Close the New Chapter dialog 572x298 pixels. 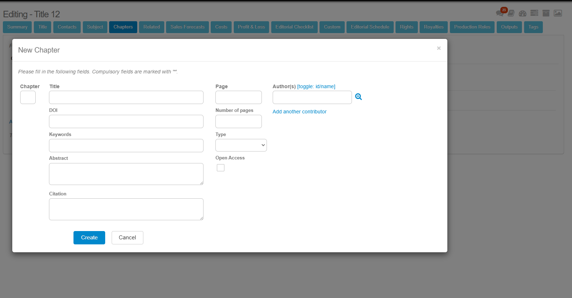[438, 48]
